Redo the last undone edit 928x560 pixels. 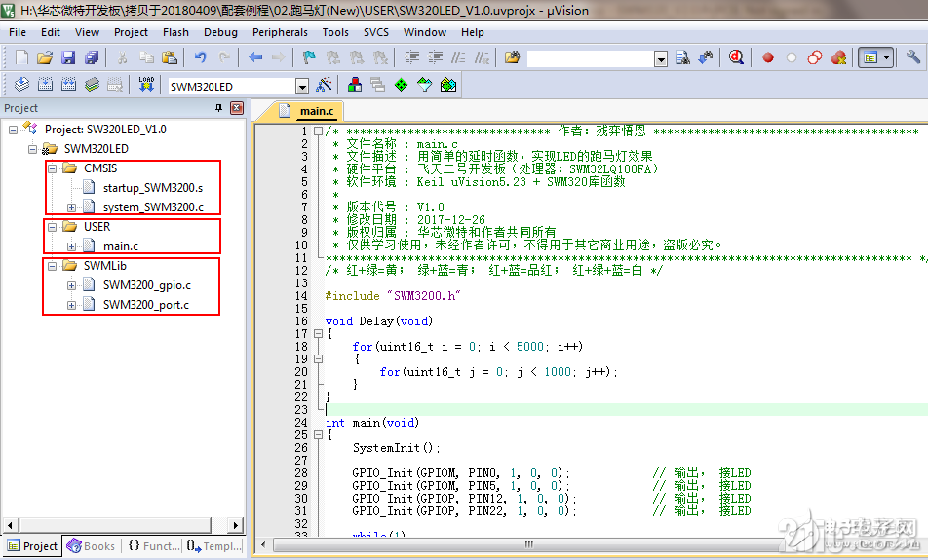224,57
